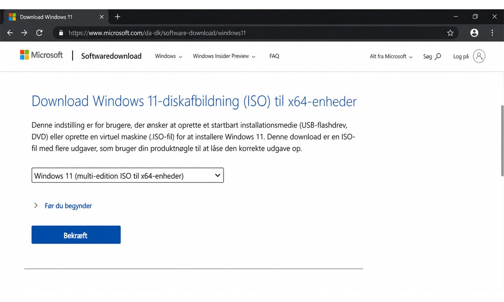Expand the Windows menu in the site header
Viewport: 504px width, 302px height.
pos(168,56)
